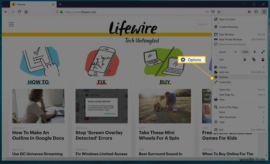This screenshot has height=164, width=270.
Task: Choose Exit from the menu
Action: [x=239, y=130]
